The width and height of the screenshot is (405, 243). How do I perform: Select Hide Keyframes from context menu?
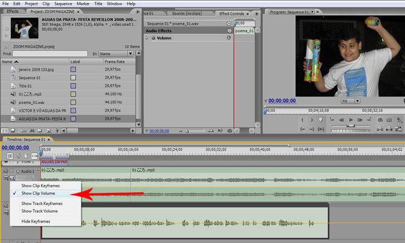(x=36, y=221)
